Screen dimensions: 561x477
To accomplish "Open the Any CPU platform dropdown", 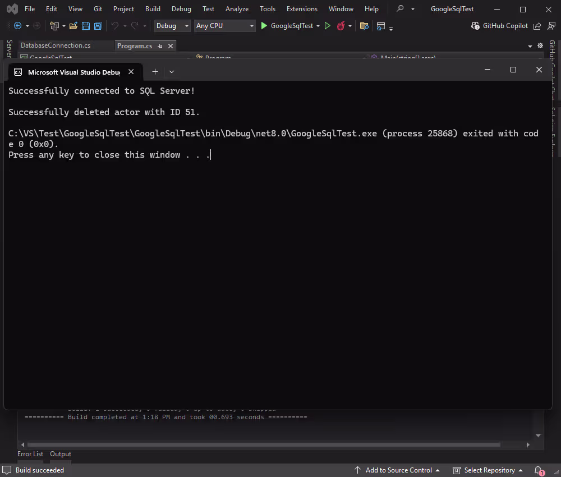I will coord(251,26).
